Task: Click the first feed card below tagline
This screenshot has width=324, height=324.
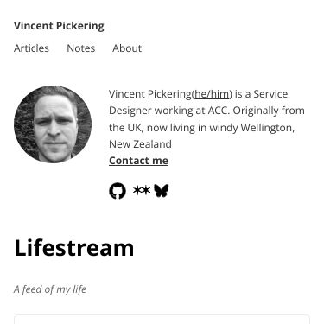Action: 162,320
